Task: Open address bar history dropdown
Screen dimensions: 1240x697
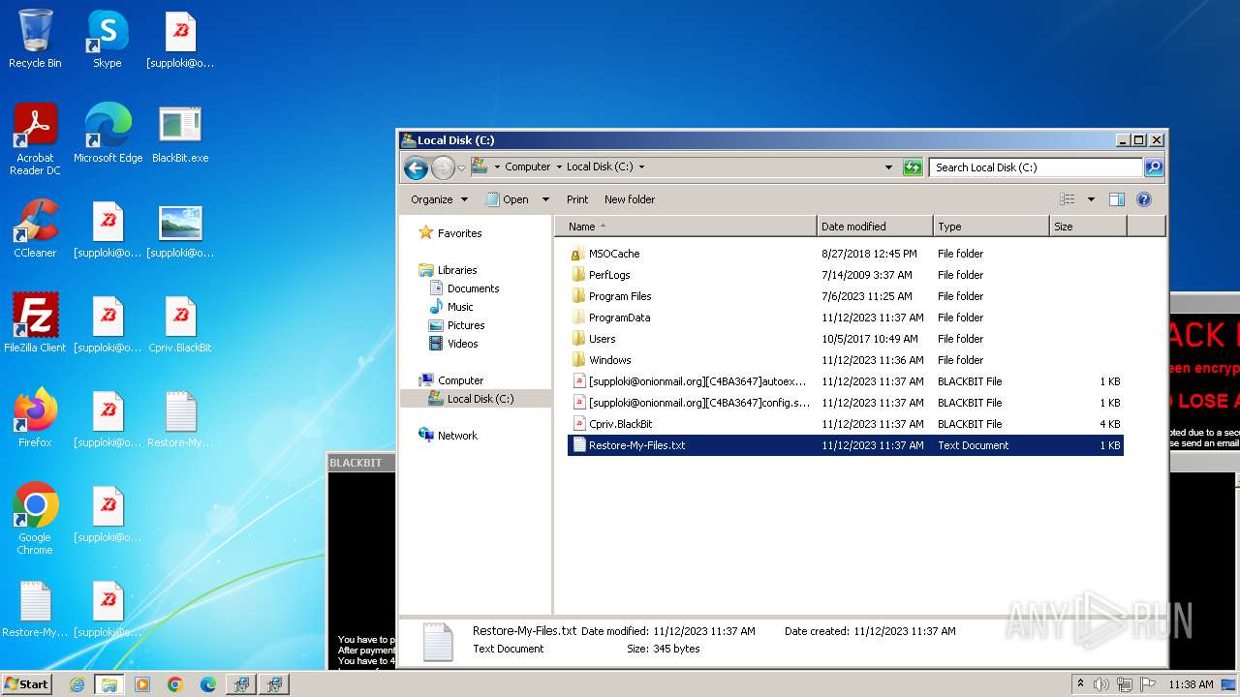Action: 889,167
